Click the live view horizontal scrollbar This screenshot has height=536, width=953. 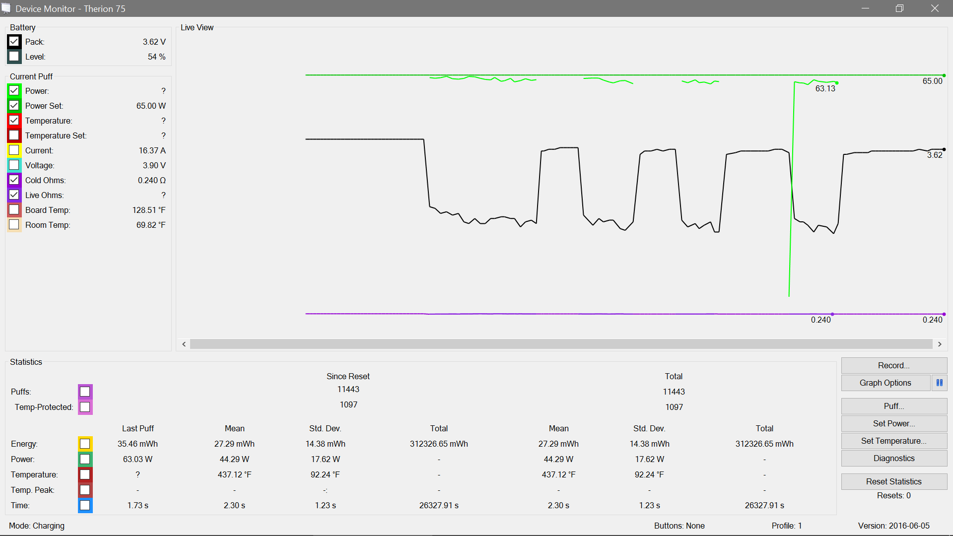coord(561,344)
